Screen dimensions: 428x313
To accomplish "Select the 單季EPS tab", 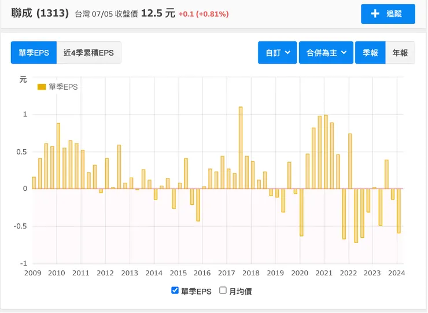I will click(34, 53).
